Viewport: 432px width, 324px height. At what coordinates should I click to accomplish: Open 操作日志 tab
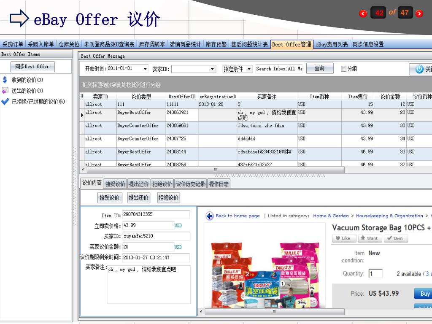point(219,184)
